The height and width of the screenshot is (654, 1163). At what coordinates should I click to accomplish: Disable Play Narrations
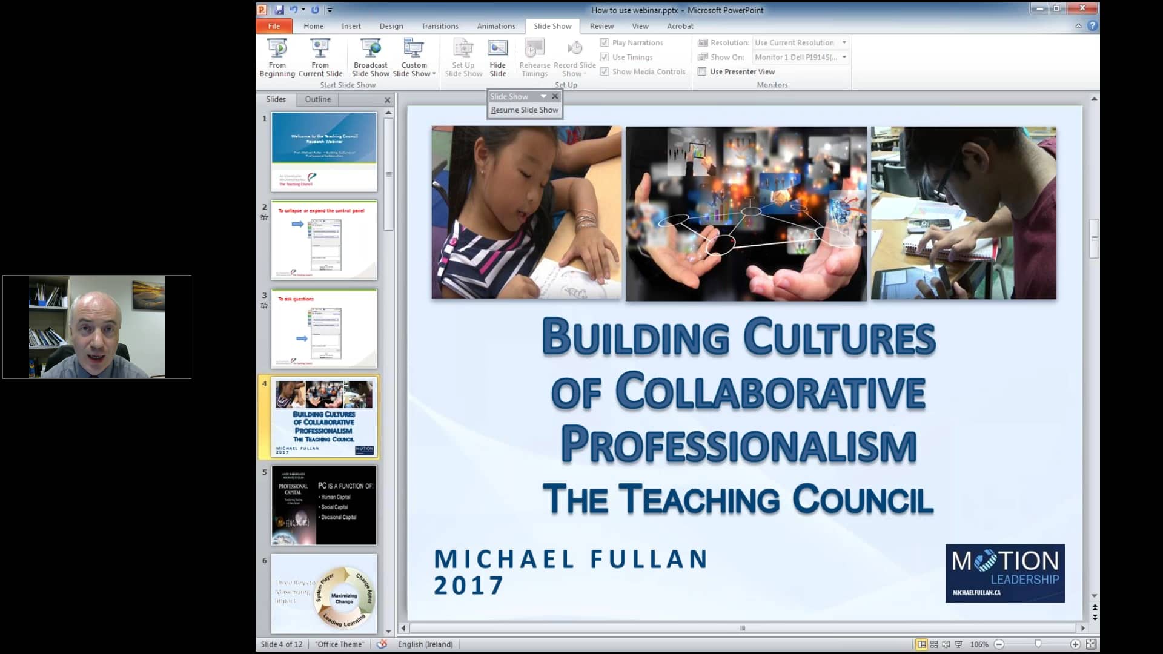tap(605, 42)
